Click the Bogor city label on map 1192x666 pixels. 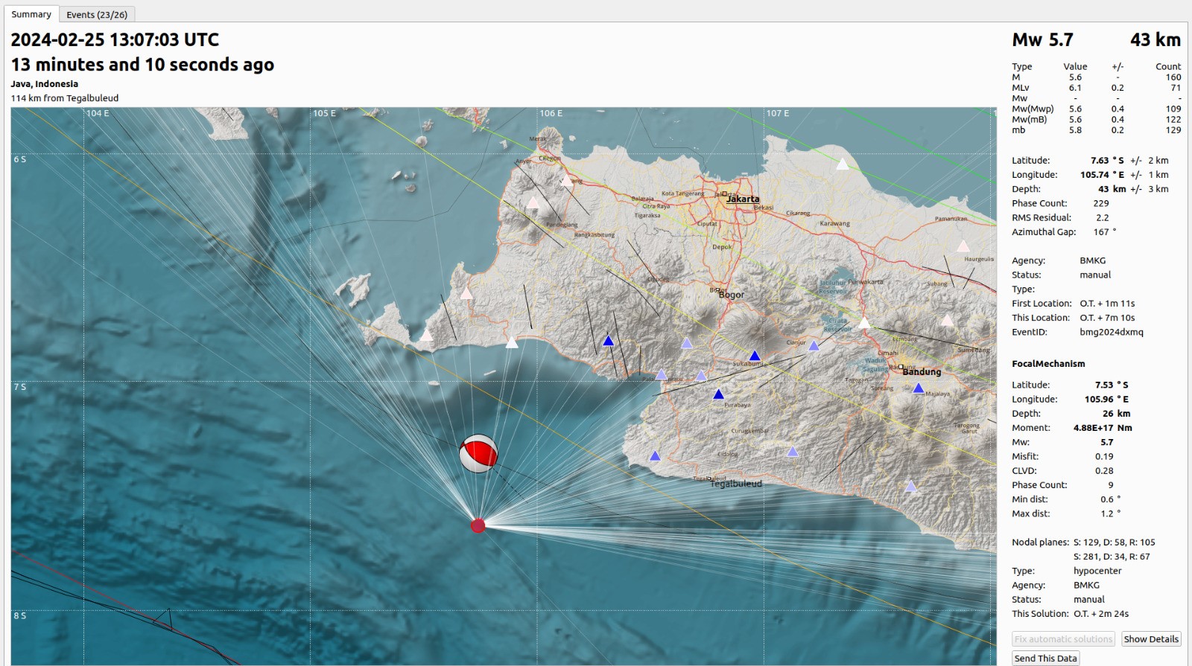pos(731,295)
